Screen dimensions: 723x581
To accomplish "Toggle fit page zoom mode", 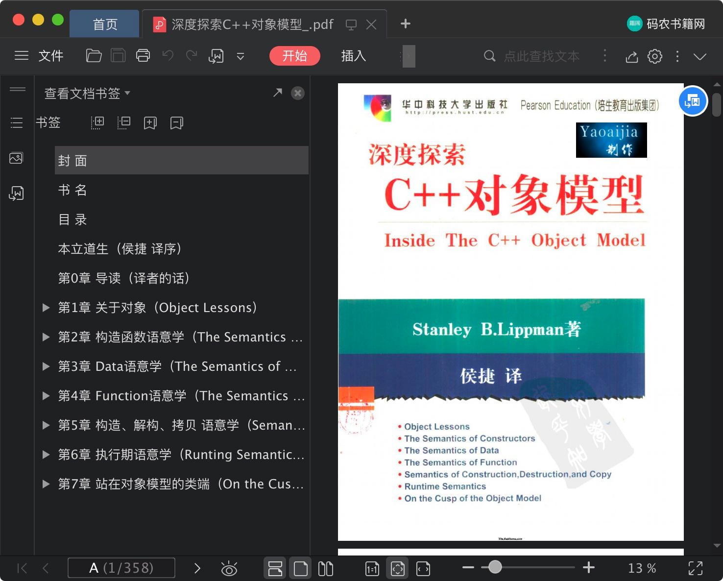I will [x=398, y=568].
